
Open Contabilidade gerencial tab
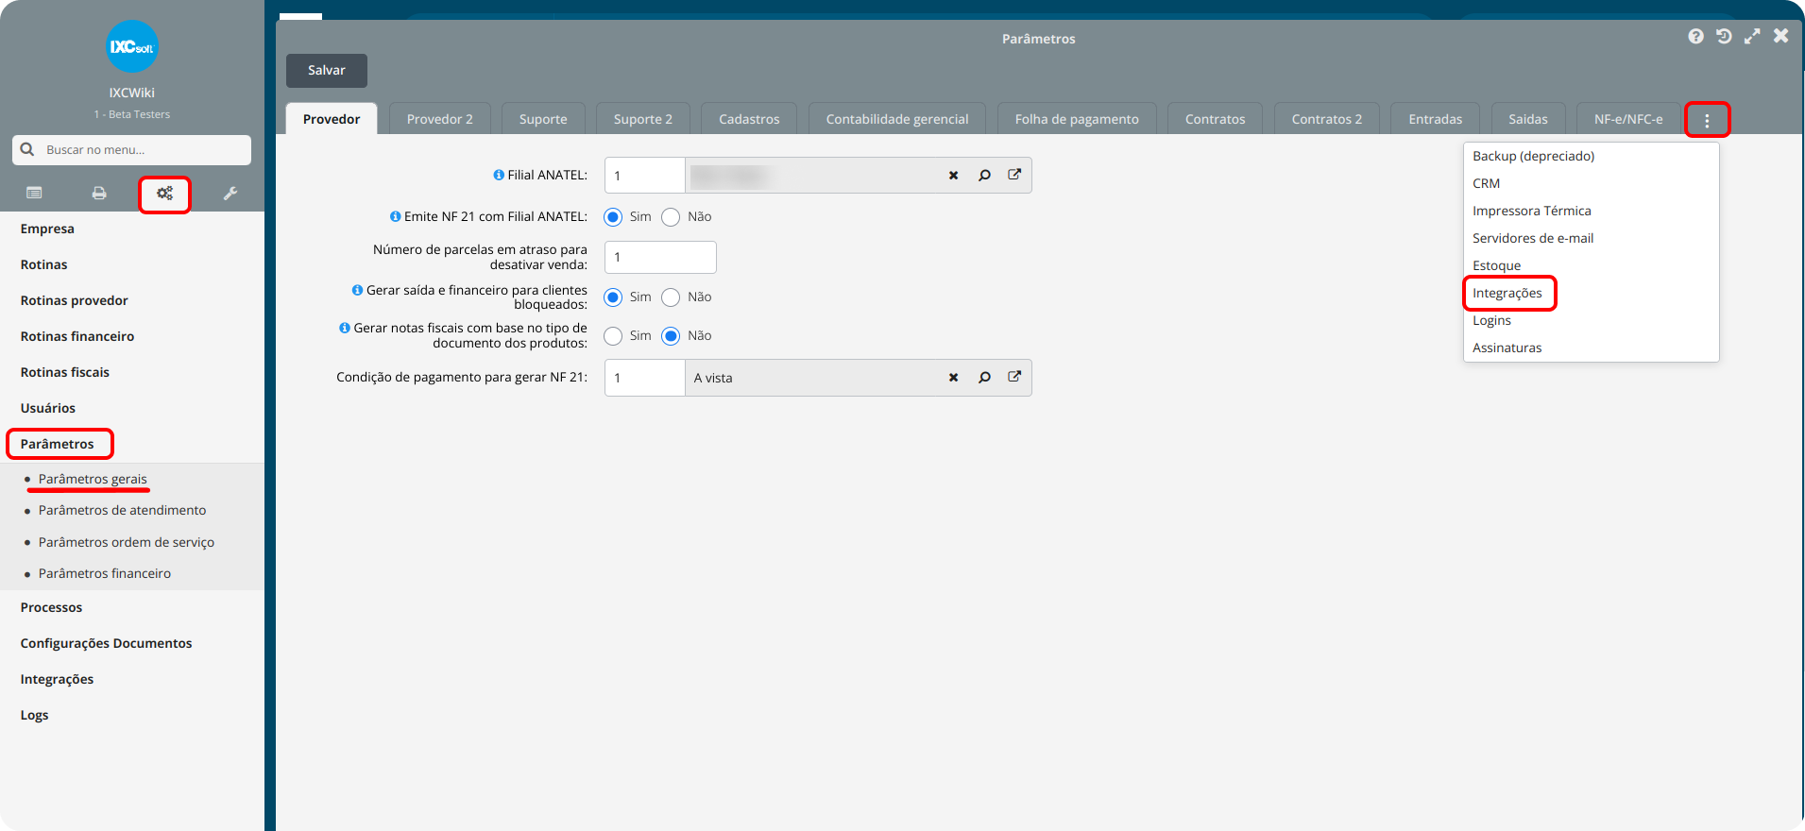897,119
